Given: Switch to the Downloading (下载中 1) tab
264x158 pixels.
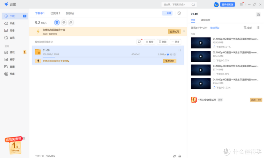Looking at the screenshot, I should pyautogui.click(x=40, y=13).
